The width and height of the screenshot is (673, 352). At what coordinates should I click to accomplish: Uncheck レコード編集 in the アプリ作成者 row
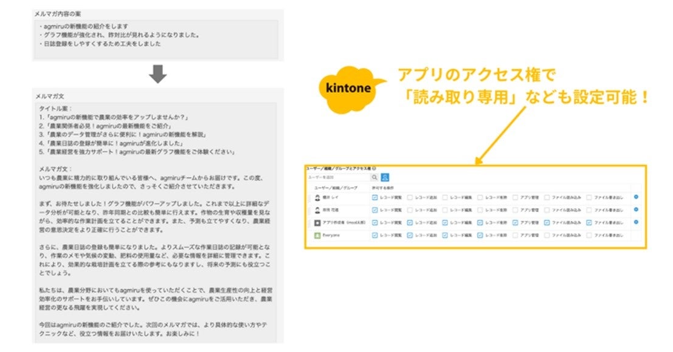click(445, 223)
